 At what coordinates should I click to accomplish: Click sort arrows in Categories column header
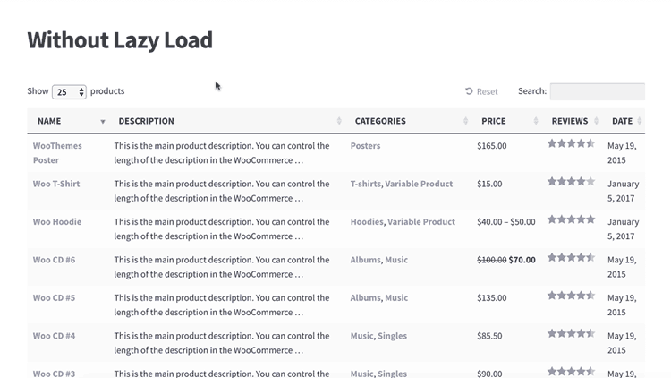coord(466,122)
